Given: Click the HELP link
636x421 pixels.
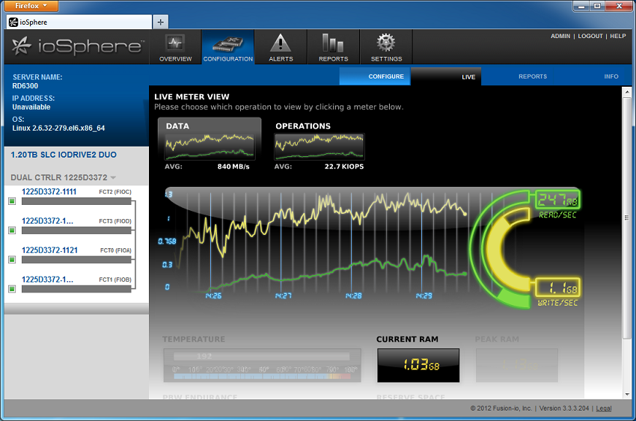Looking at the screenshot, I should click(x=618, y=36).
